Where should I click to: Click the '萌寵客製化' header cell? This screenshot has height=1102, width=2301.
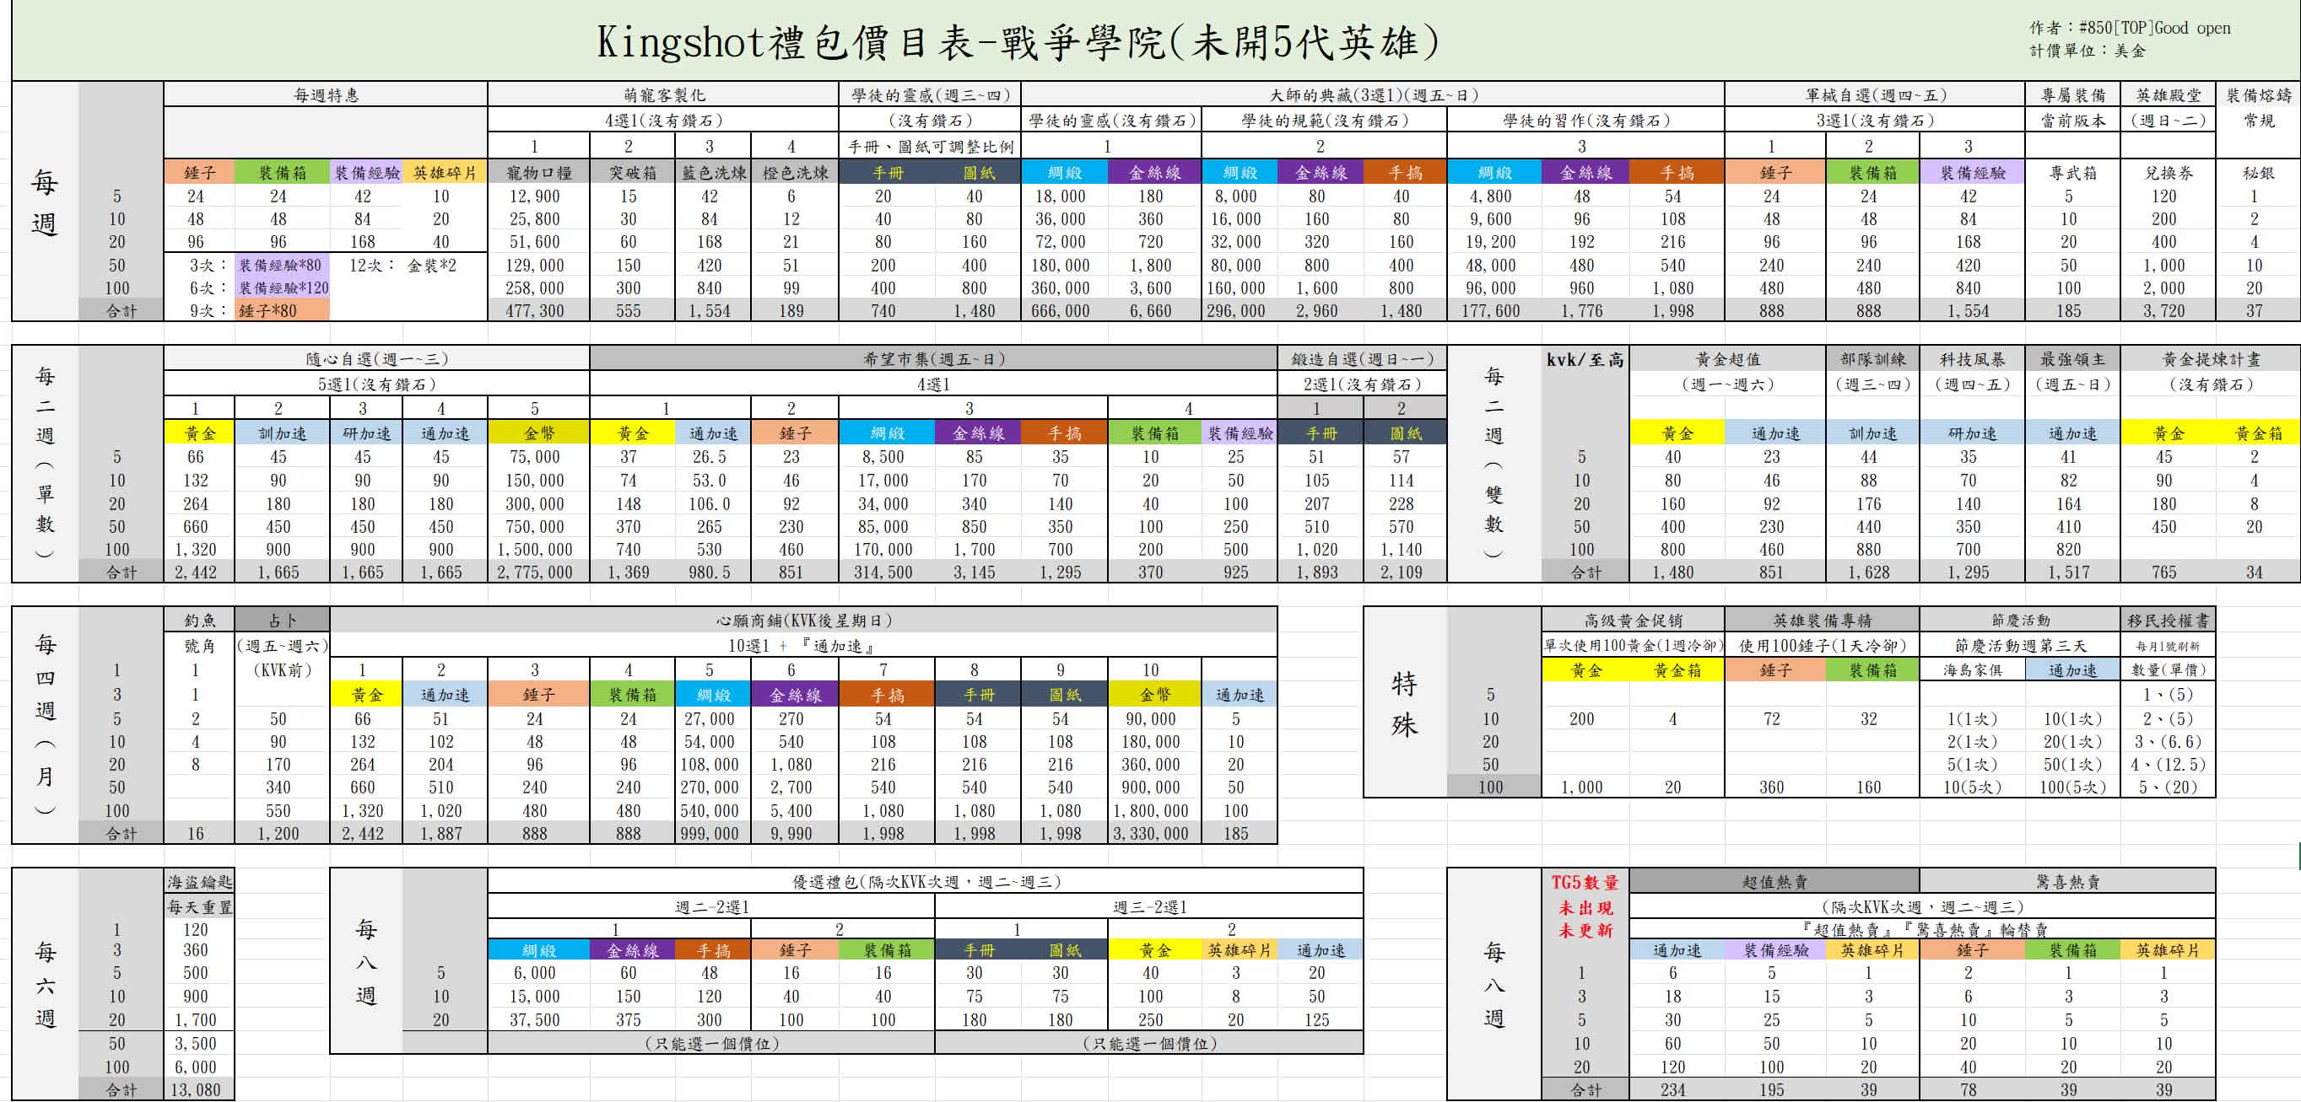(x=664, y=95)
